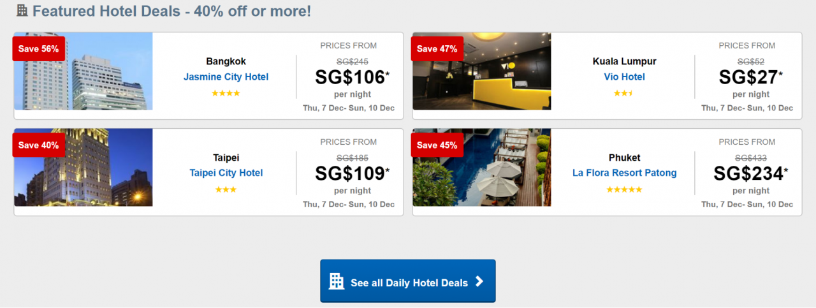Viewport: 816px width, 308px height.
Task: Select the SG$106 Bangkok price
Action: coord(352,77)
